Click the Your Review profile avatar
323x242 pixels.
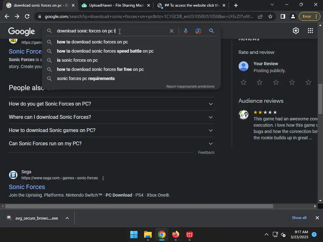[244, 66]
